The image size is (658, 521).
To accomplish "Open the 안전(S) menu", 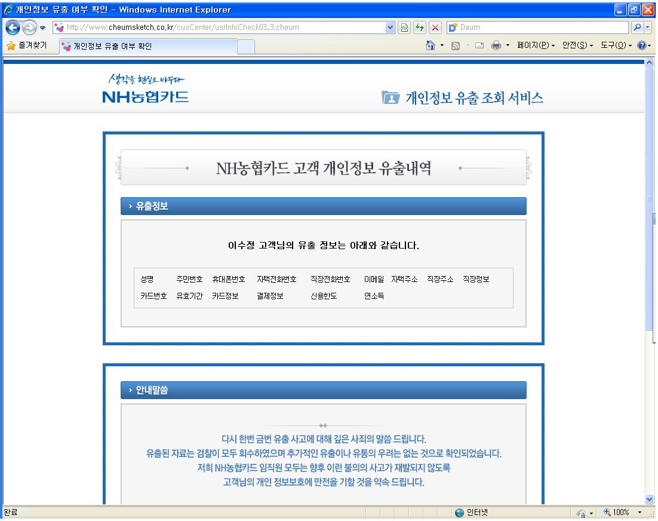I will pyautogui.click(x=577, y=45).
